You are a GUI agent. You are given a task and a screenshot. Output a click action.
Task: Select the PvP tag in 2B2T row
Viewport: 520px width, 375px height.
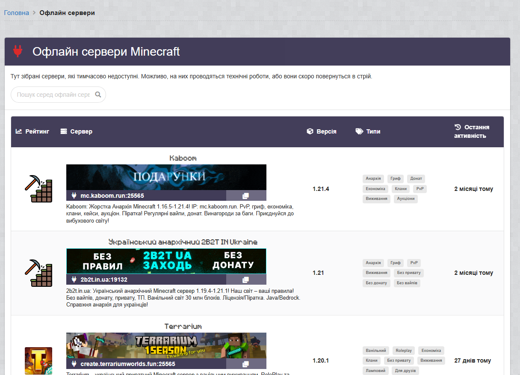414,262
